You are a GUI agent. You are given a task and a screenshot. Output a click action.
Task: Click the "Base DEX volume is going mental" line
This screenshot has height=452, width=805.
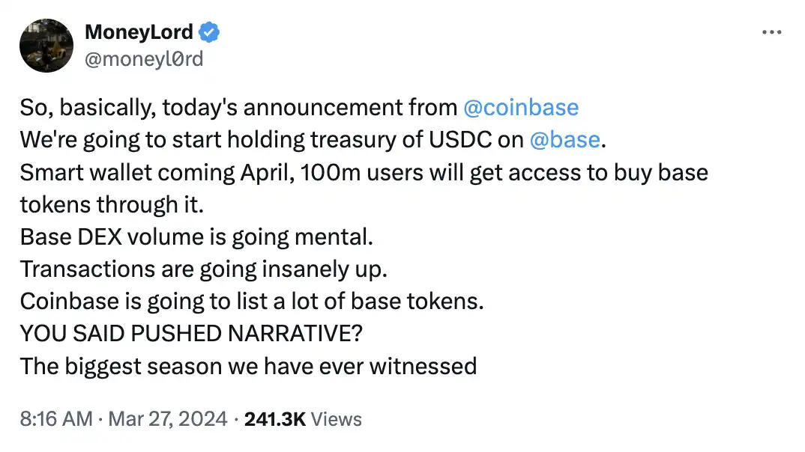(x=196, y=237)
